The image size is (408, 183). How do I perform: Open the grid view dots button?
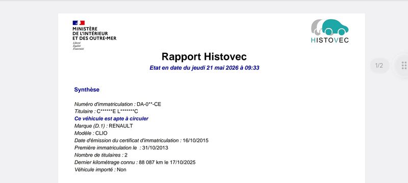404,65
